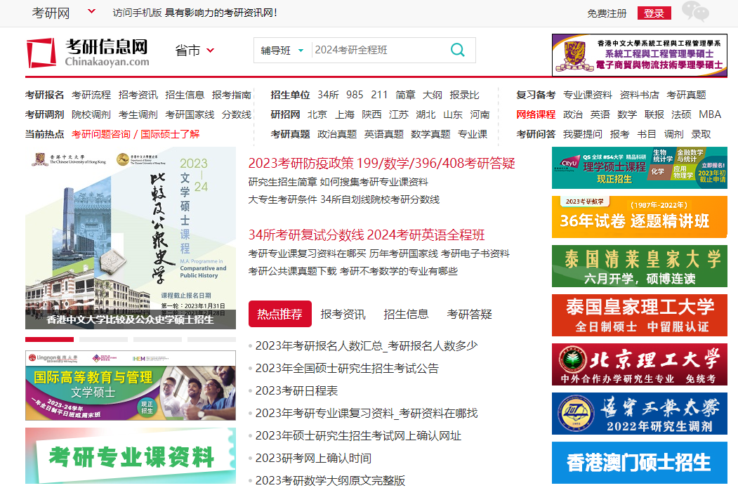Screen dimensions: 738x488
Task: Go to 招考资讯 in navigation
Action: pyautogui.click(x=138, y=95)
